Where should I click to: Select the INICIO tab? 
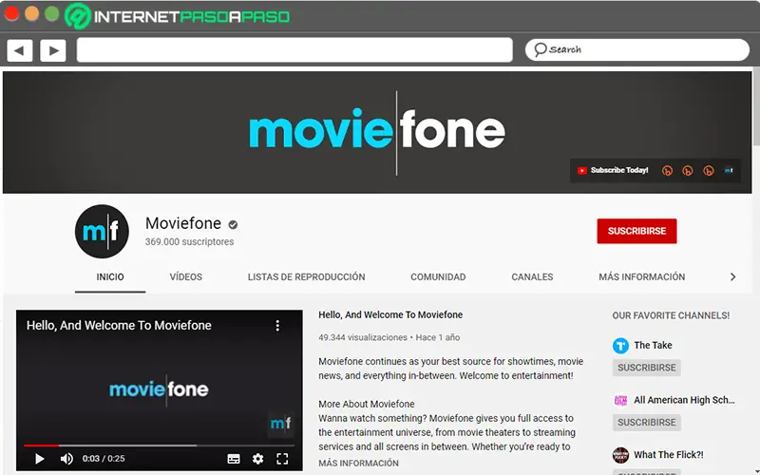(110, 276)
